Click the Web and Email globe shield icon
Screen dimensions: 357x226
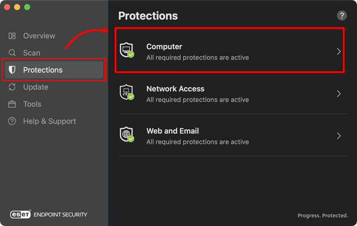tap(126, 135)
